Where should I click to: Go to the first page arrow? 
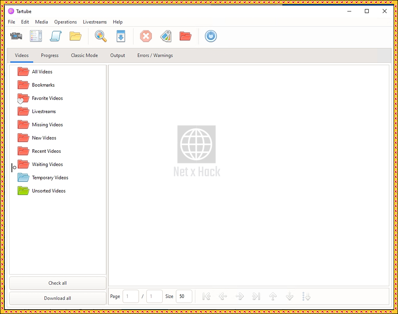207,296
